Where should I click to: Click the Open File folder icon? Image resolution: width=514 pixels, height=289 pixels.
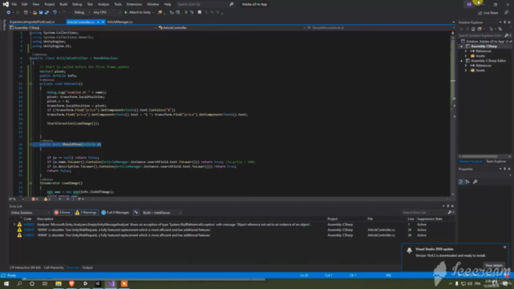(35, 13)
